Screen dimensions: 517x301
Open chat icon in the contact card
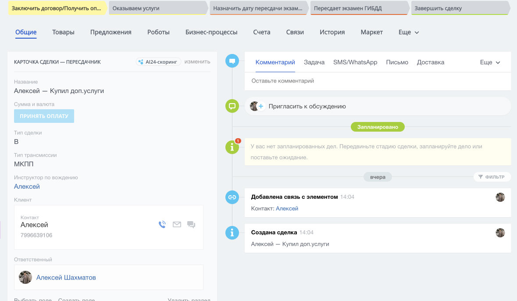pos(191,225)
